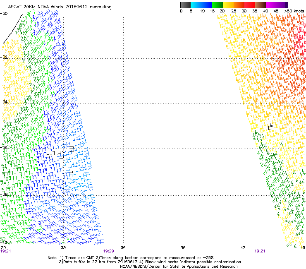Click the '19:21' time label below longitude 30
This screenshot has width=306, height=269.
click(x=5, y=251)
